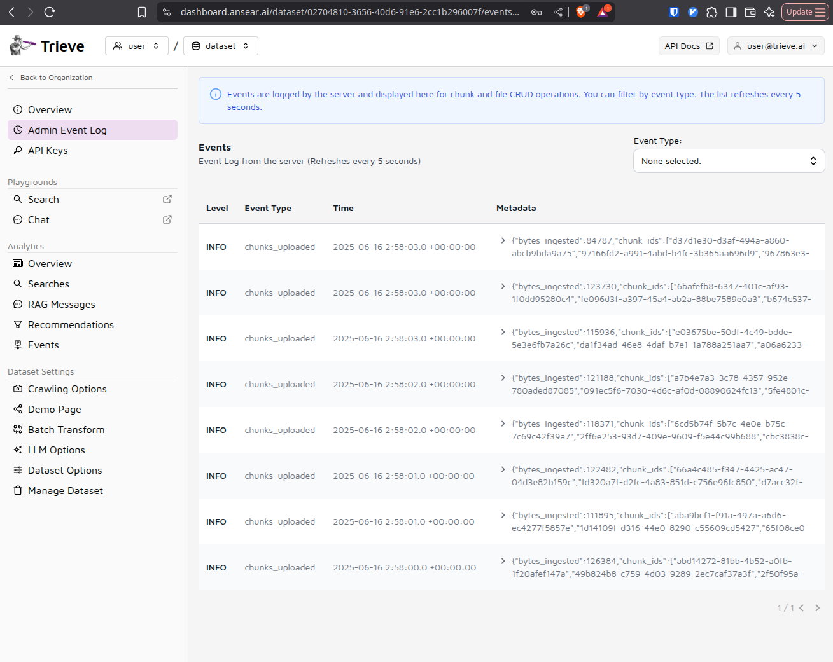Open the user@trieve.ai account menu
Screen dimensions: 833x662
tap(776, 46)
